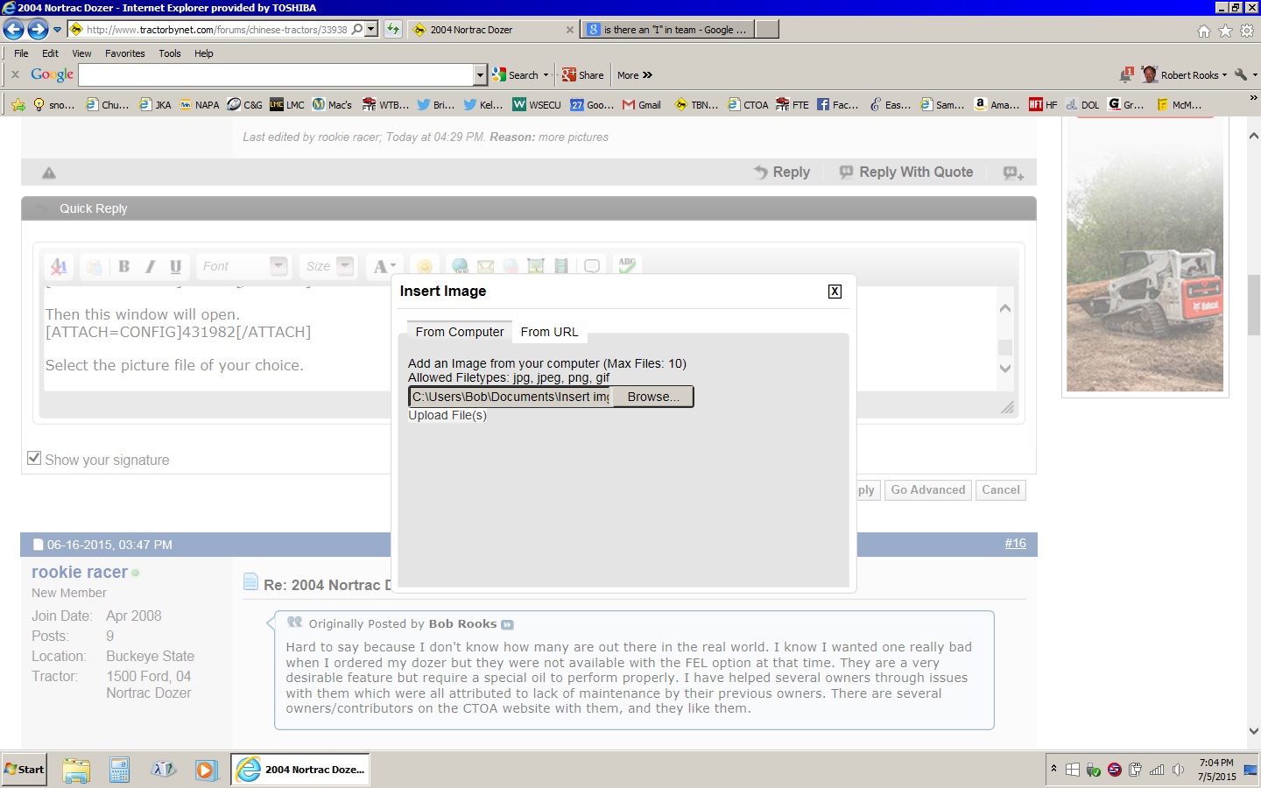Click the Remove Text Formatting icon
1261x788 pixels.
click(59, 266)
